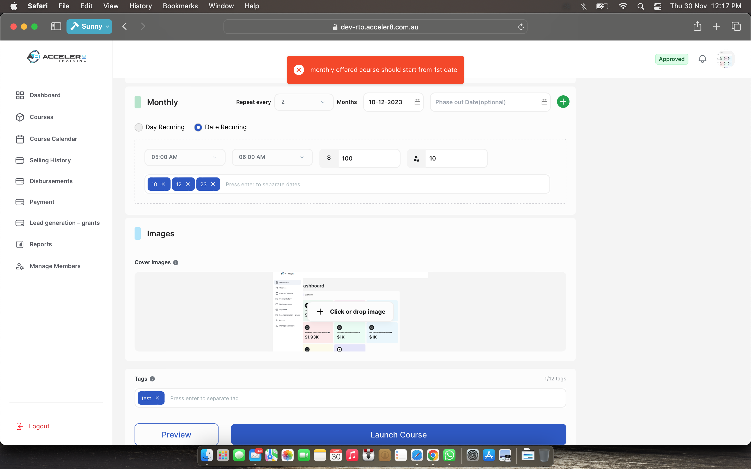Open the user profile avatar
751x469 pixels.
pyautogui.click(x=725, y=59)
